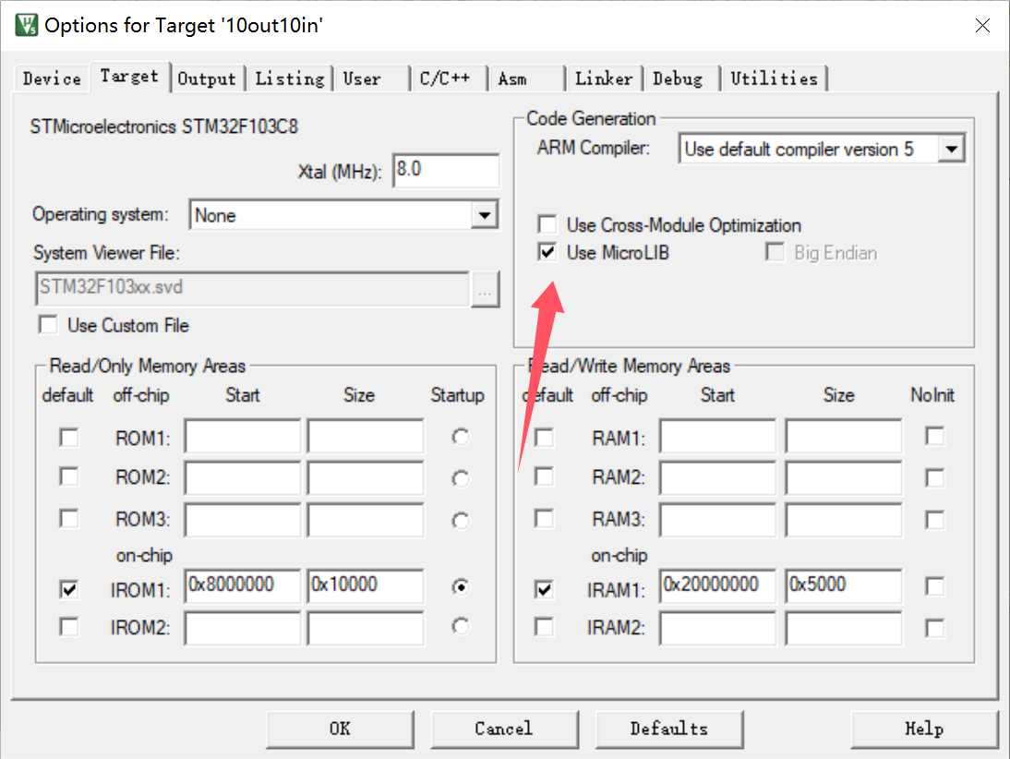The image size is (1010, 759).
Task: Check the IRAM2 default checkbox
Action: (x=545, y=627)
